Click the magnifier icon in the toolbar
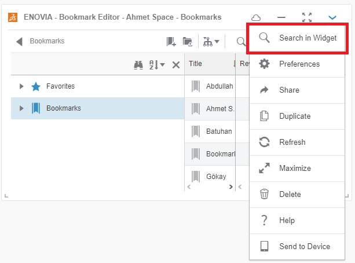Image resolution: width=355 pixels, height=263 pixels. pyautogui.click(x=241, y=41)
